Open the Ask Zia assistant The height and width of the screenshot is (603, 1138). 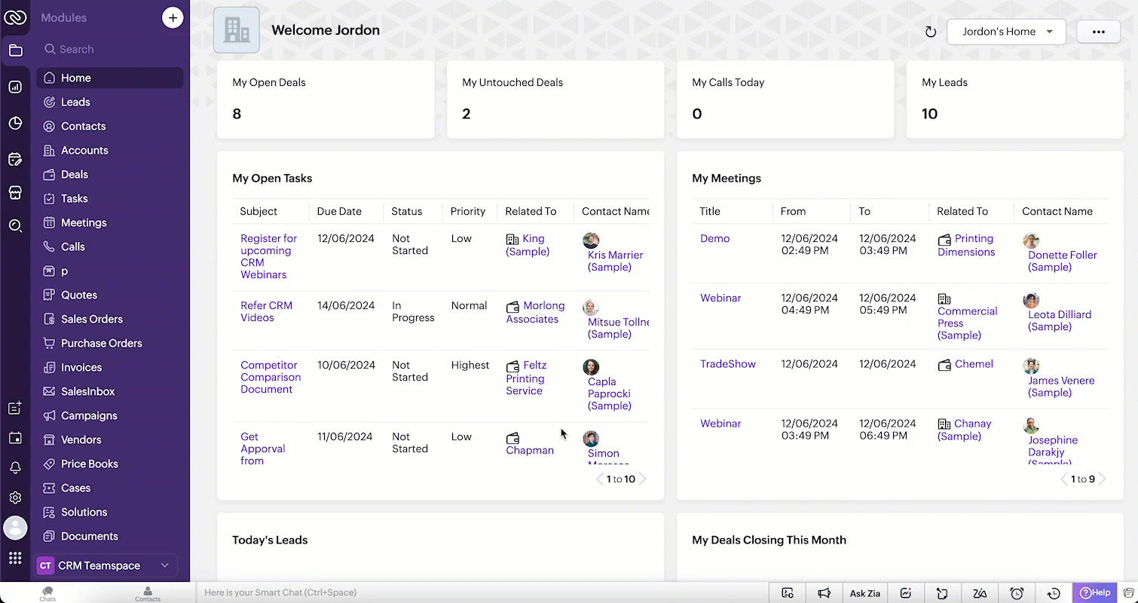click(x=865, y=593)
